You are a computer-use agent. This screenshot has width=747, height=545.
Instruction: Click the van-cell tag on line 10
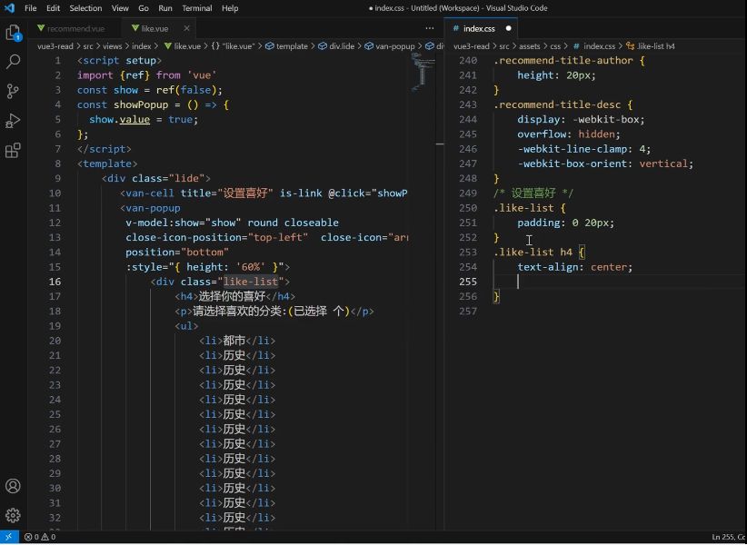tap(147, 193)
